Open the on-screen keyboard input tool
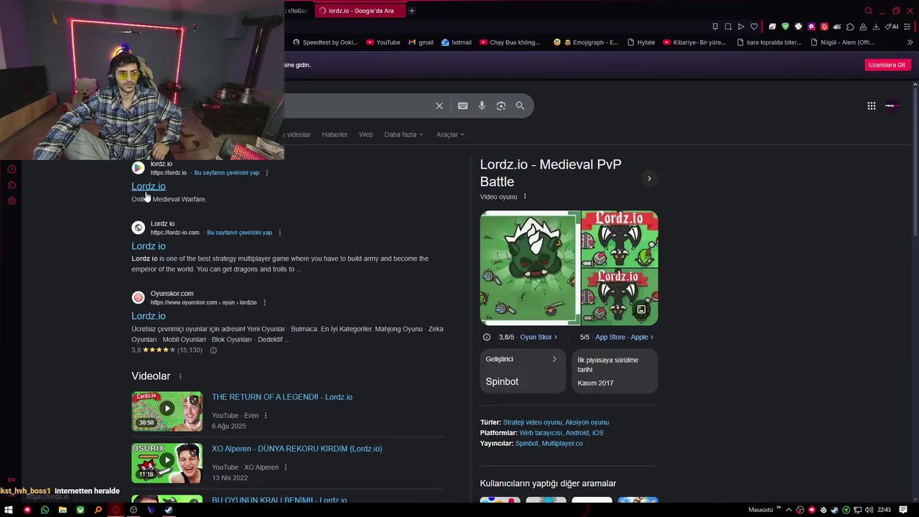 [x=463, y=106]
